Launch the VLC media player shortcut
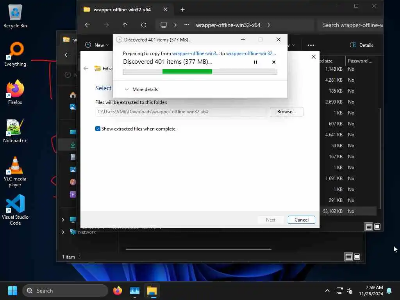Viewport: 400px width, 300px height. [15, 172]
